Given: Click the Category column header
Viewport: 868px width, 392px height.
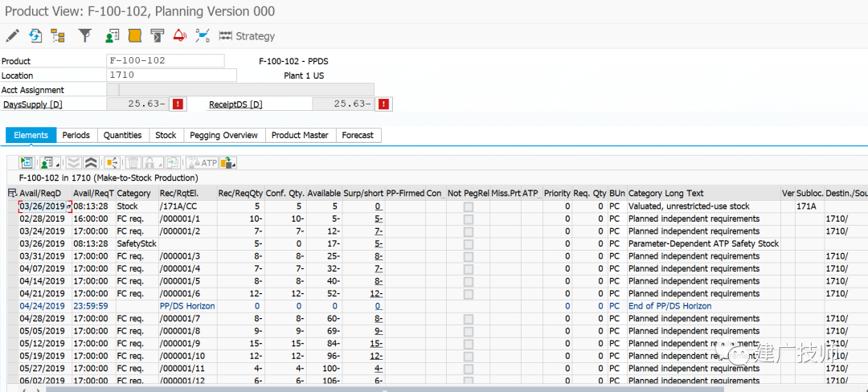Looking at the screenshot, I should pos(136,193).
